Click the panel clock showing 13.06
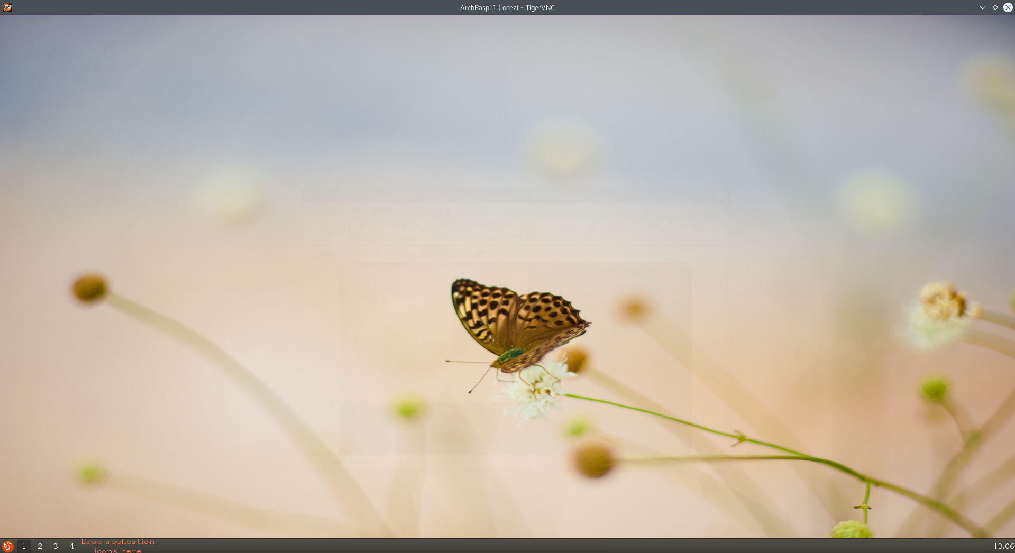 coord(1003,546)
